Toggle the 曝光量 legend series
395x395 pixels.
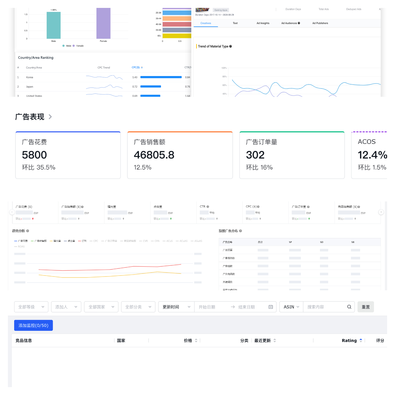[55, 241]
